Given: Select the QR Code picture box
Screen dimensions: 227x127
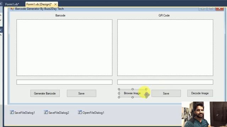Looking at the screenshot, I should [x=165, y=48].
